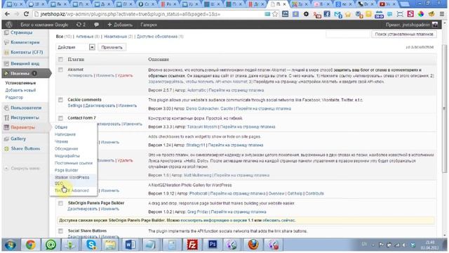Open Microsoft Word from the taskbar
The image size is (449, 253).
point(130,245)
